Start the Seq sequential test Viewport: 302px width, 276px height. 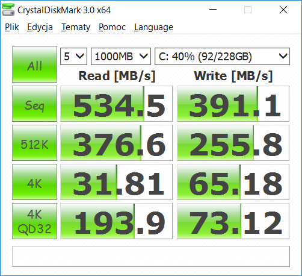[34, 104]
